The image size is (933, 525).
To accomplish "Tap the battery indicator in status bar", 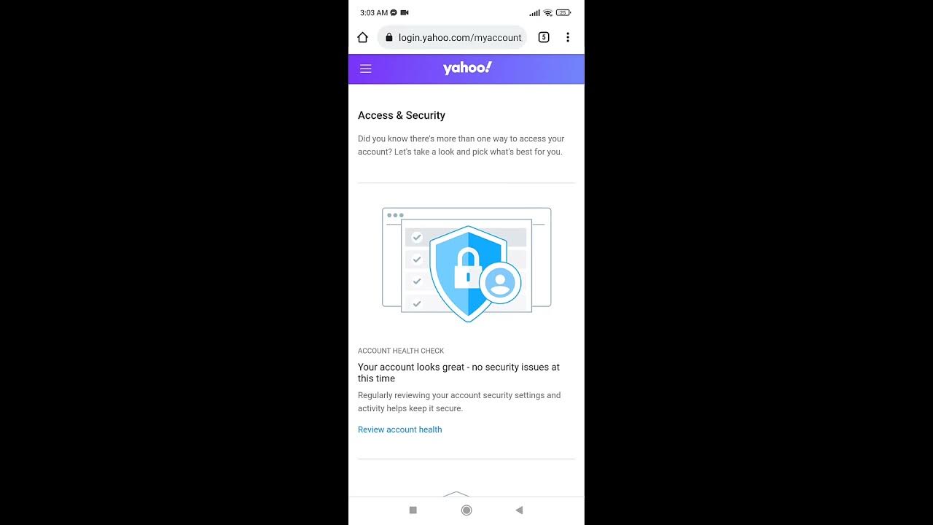I will click(x=563, y=12).
